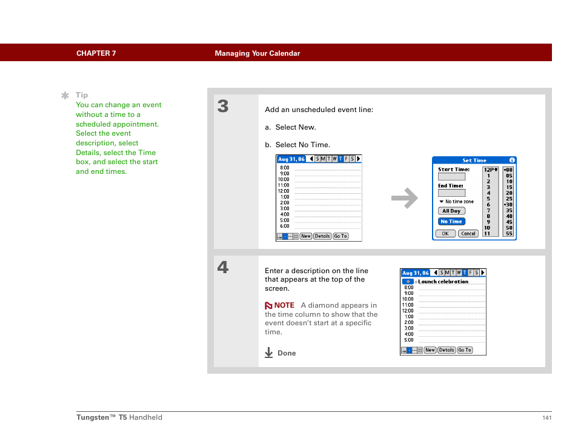Click previous week arrow in step 3 calendar
Viewport: 578px width, 447px height.
311,159
